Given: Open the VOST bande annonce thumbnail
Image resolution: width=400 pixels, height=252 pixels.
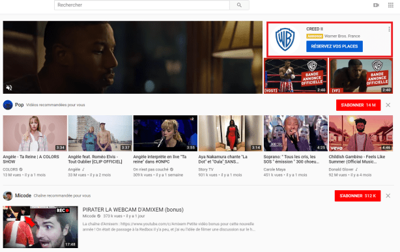Looking at the screenshot, I should tap(296, 76).
